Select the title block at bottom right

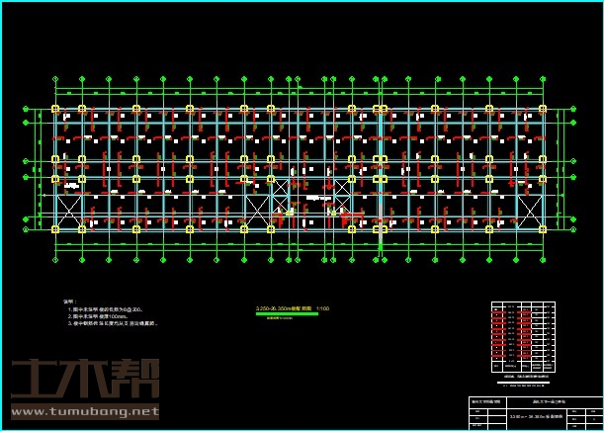[532, 410]
